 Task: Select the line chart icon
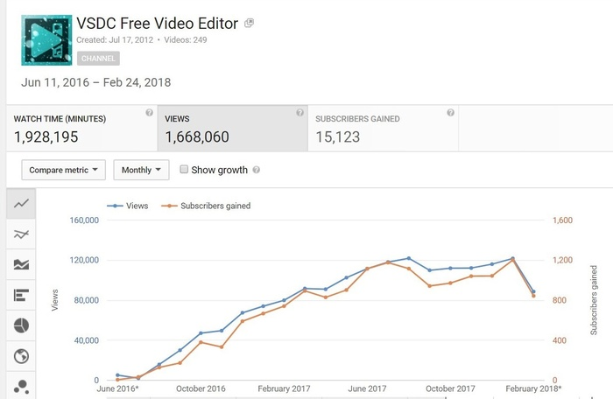21,203
